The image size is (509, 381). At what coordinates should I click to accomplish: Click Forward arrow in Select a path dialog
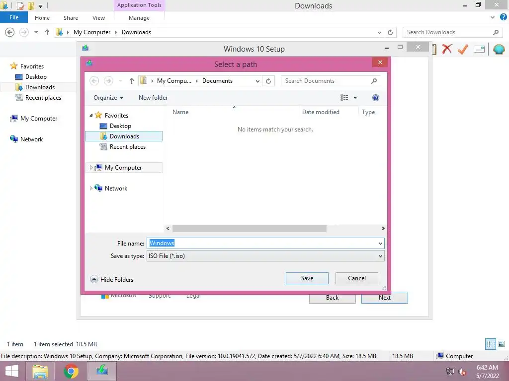click(x=108, y=81)
